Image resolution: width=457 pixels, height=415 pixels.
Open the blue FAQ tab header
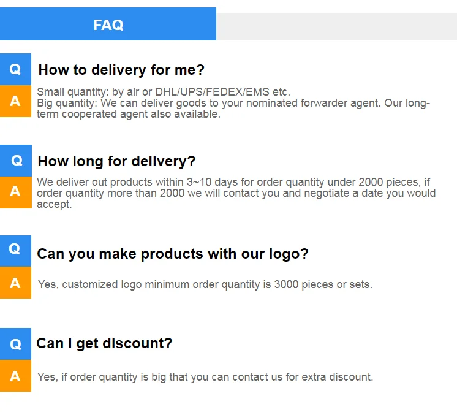click(x=108, y=25)
